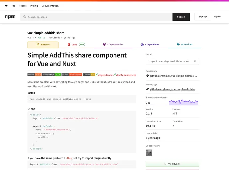The width and height of the screenshot is (229, 170).
Task: Click the homepage chain link icon
Action: click(147, 89)
